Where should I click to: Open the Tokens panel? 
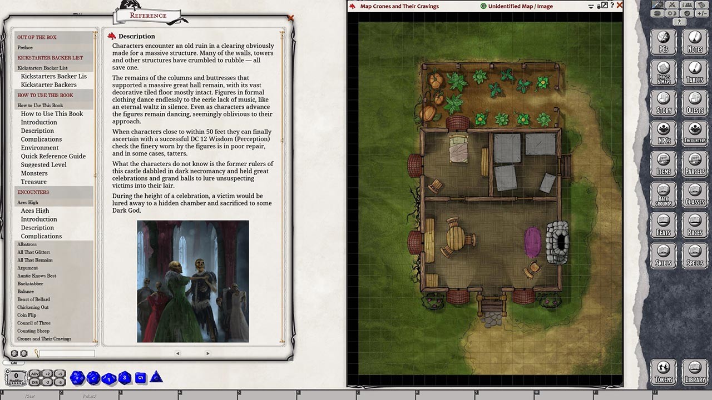663,372
